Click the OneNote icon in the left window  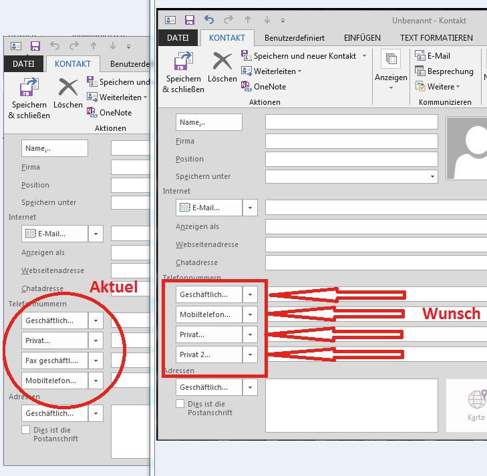click(x=92, y=113)
